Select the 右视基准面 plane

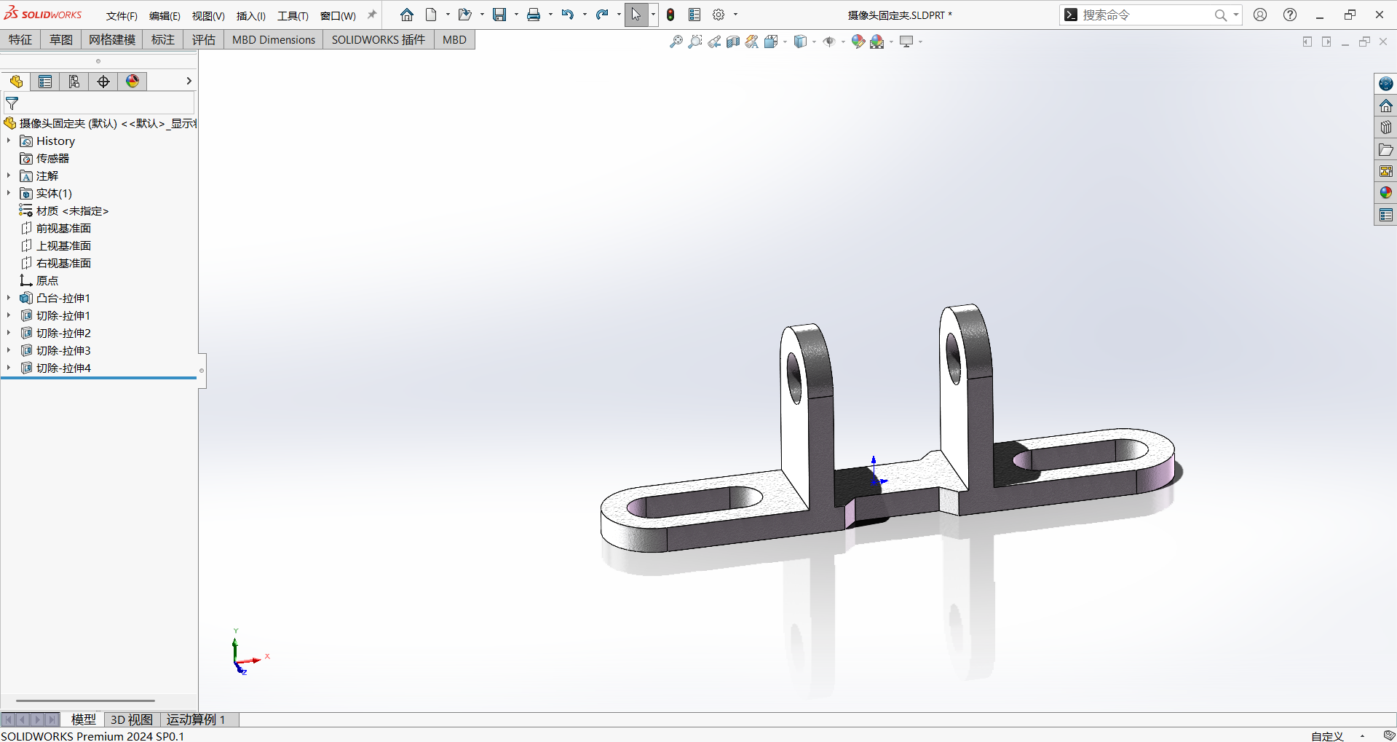pos(55,263)
